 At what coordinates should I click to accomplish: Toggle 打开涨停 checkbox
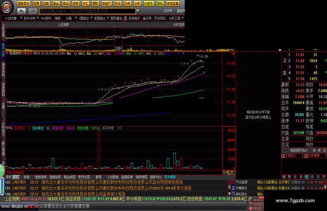[x=305, y=156]
